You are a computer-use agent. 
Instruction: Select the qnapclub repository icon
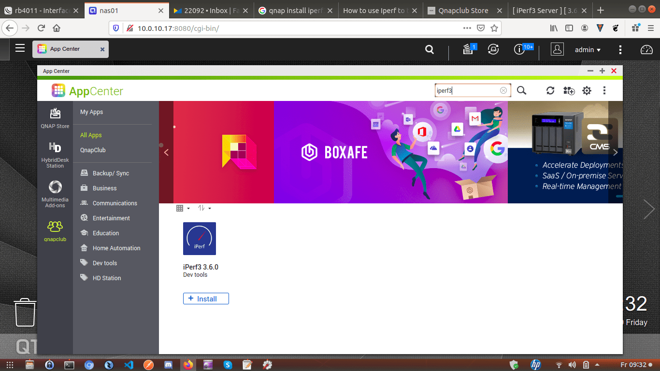coord(55,230)
